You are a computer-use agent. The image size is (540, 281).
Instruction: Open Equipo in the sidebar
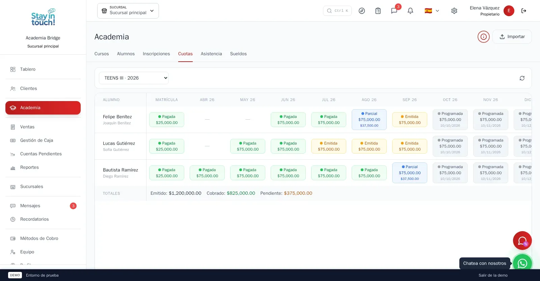43,252
